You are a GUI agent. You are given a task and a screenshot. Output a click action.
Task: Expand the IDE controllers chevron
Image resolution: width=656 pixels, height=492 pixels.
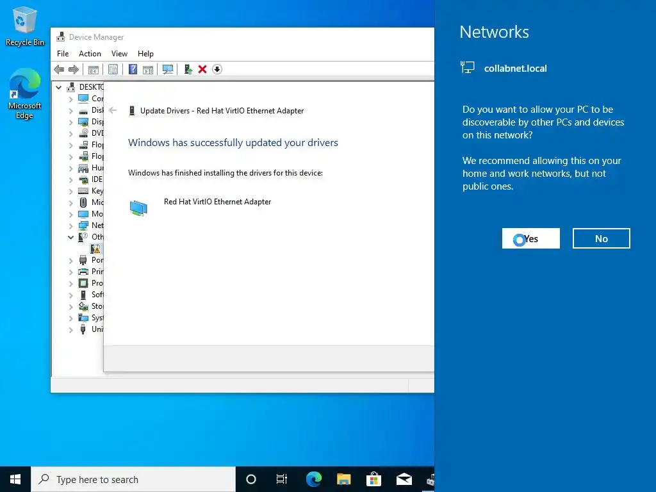70,179
